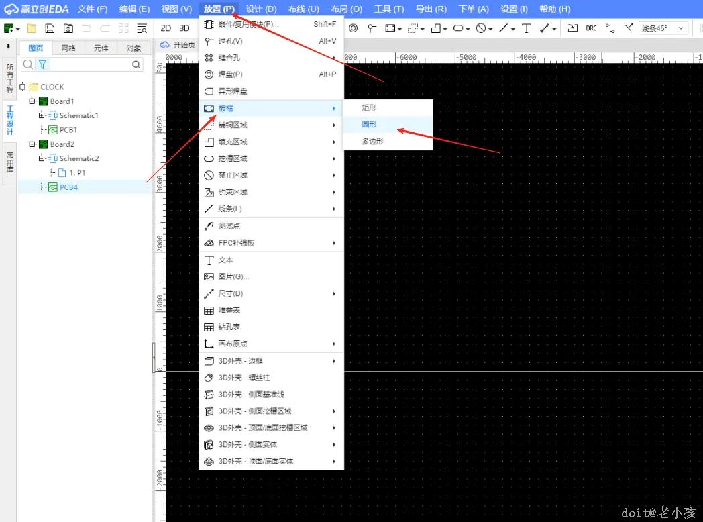Open the 线条45° routing angle dropdown
Image resolution: width=703 pixels, height=522 pixels.
663,28
